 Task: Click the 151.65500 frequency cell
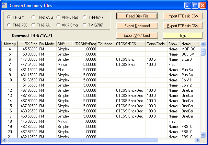(28, 85)
